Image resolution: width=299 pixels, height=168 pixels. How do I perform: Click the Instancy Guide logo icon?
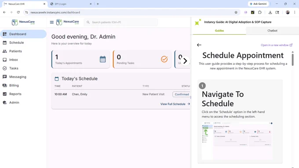198,22
